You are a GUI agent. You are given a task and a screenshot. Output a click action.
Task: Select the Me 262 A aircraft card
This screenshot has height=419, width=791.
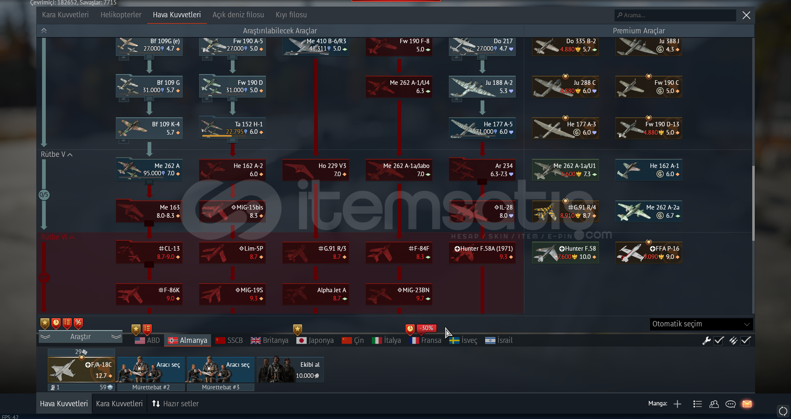(149, 169)
